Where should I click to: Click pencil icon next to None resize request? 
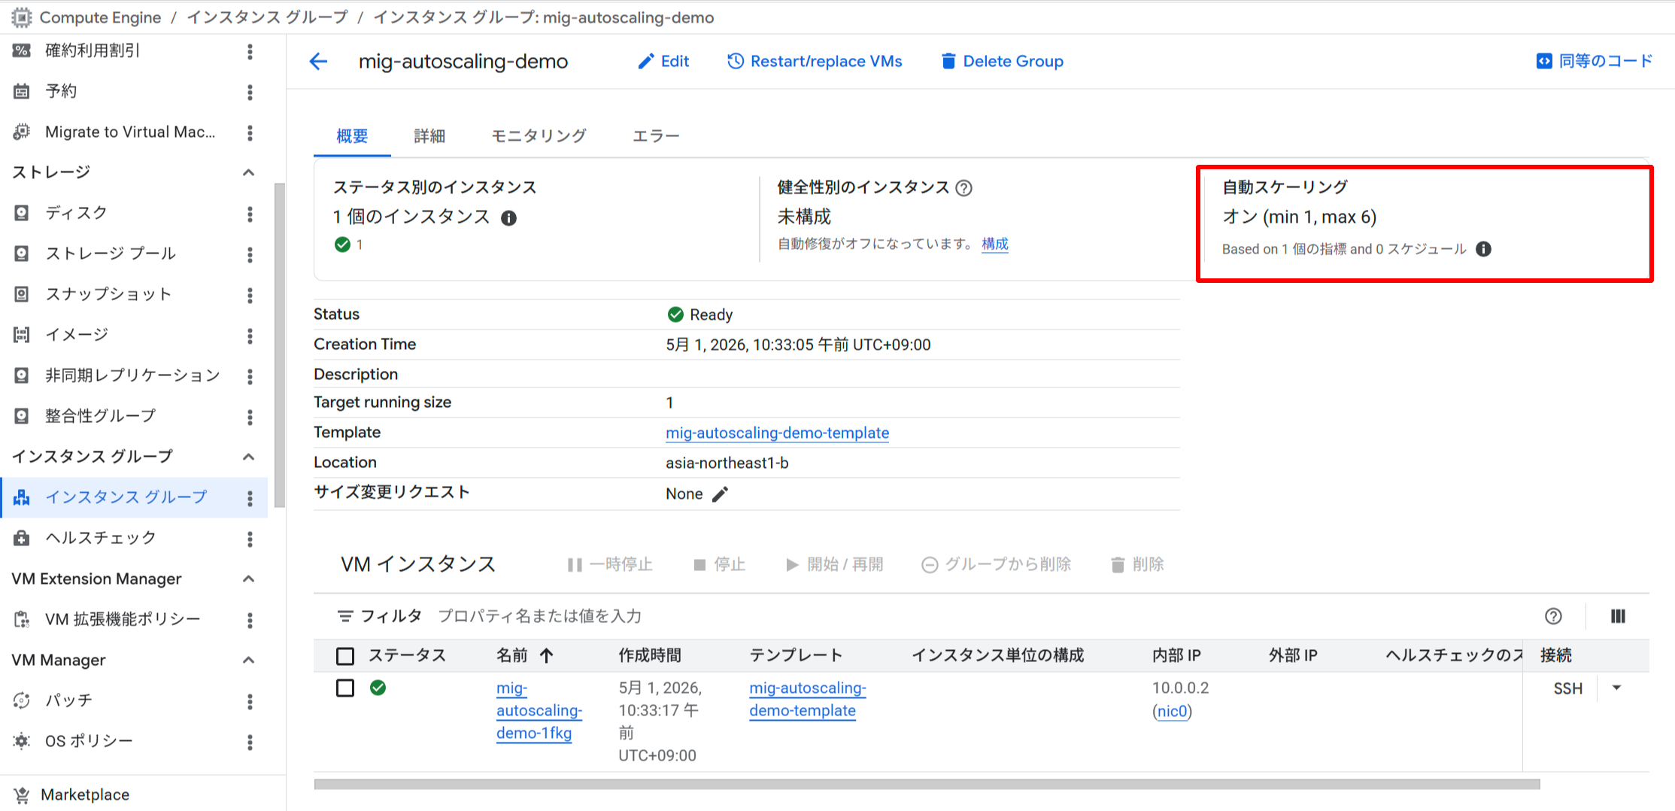pos(720,494)
